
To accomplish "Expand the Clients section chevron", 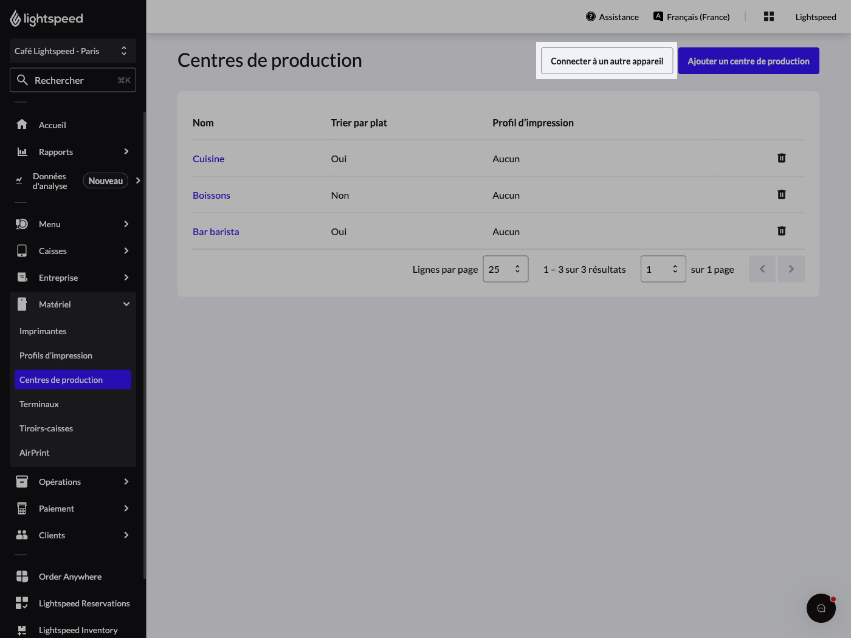I will pos(126,535).
